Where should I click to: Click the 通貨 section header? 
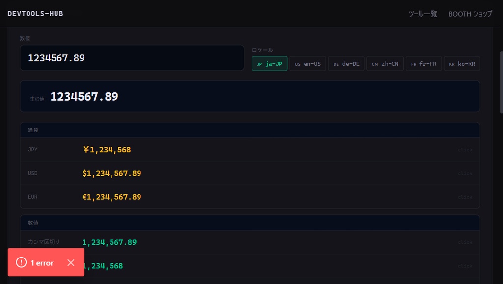(x=250, y=130)
